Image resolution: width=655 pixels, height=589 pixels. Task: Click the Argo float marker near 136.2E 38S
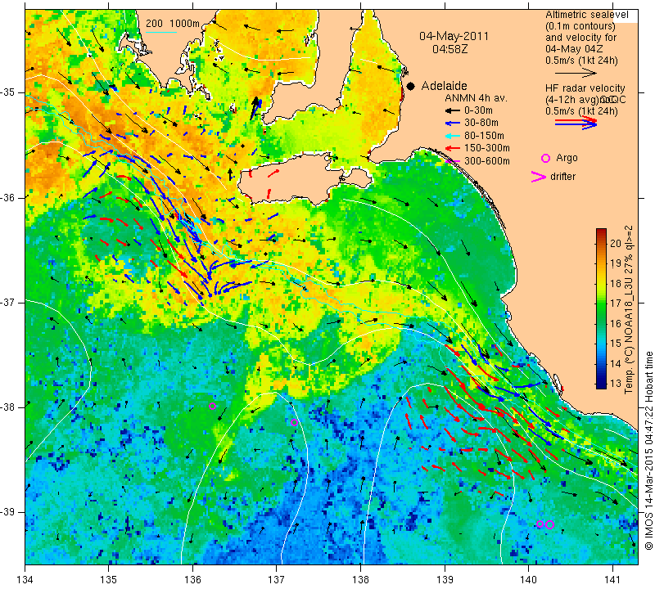212,406
